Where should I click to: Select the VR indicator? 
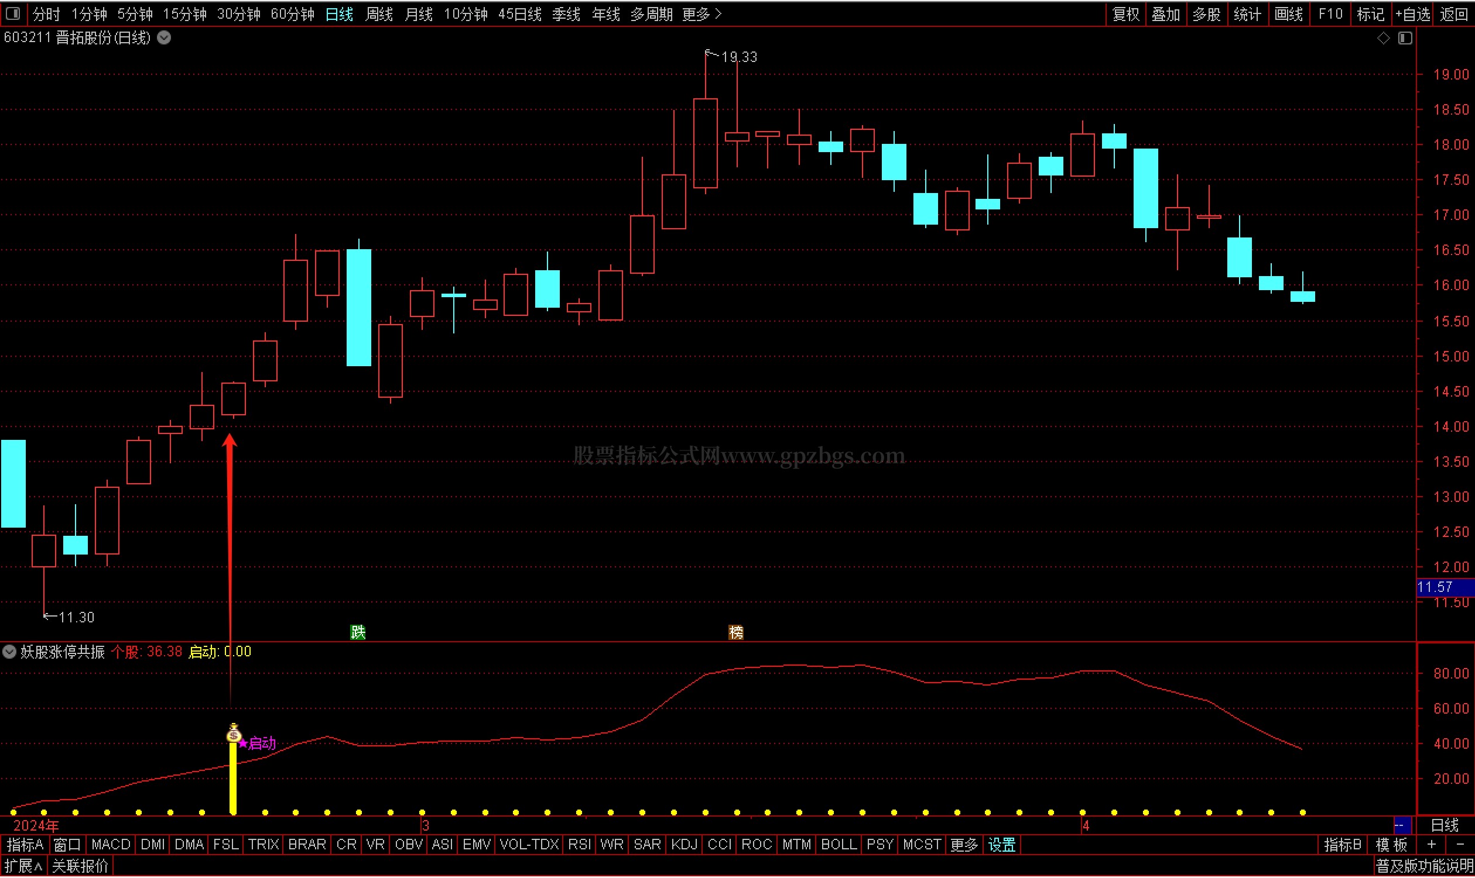tap(375, 845)
